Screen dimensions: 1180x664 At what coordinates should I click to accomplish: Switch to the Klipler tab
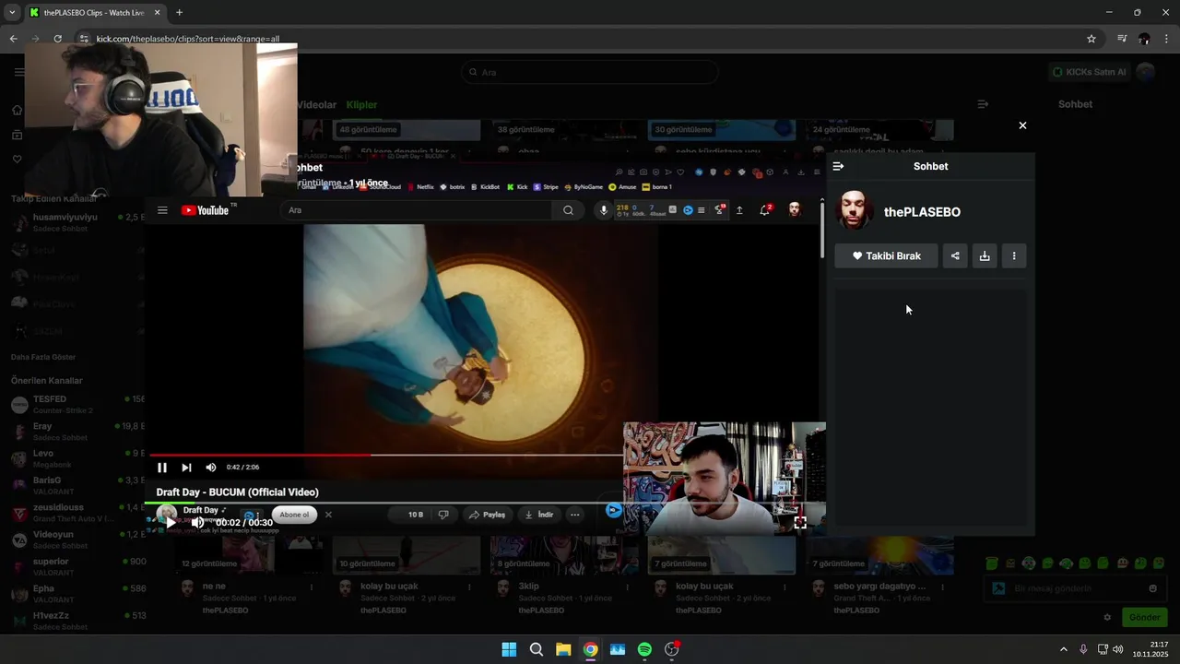tap(361, 104)
